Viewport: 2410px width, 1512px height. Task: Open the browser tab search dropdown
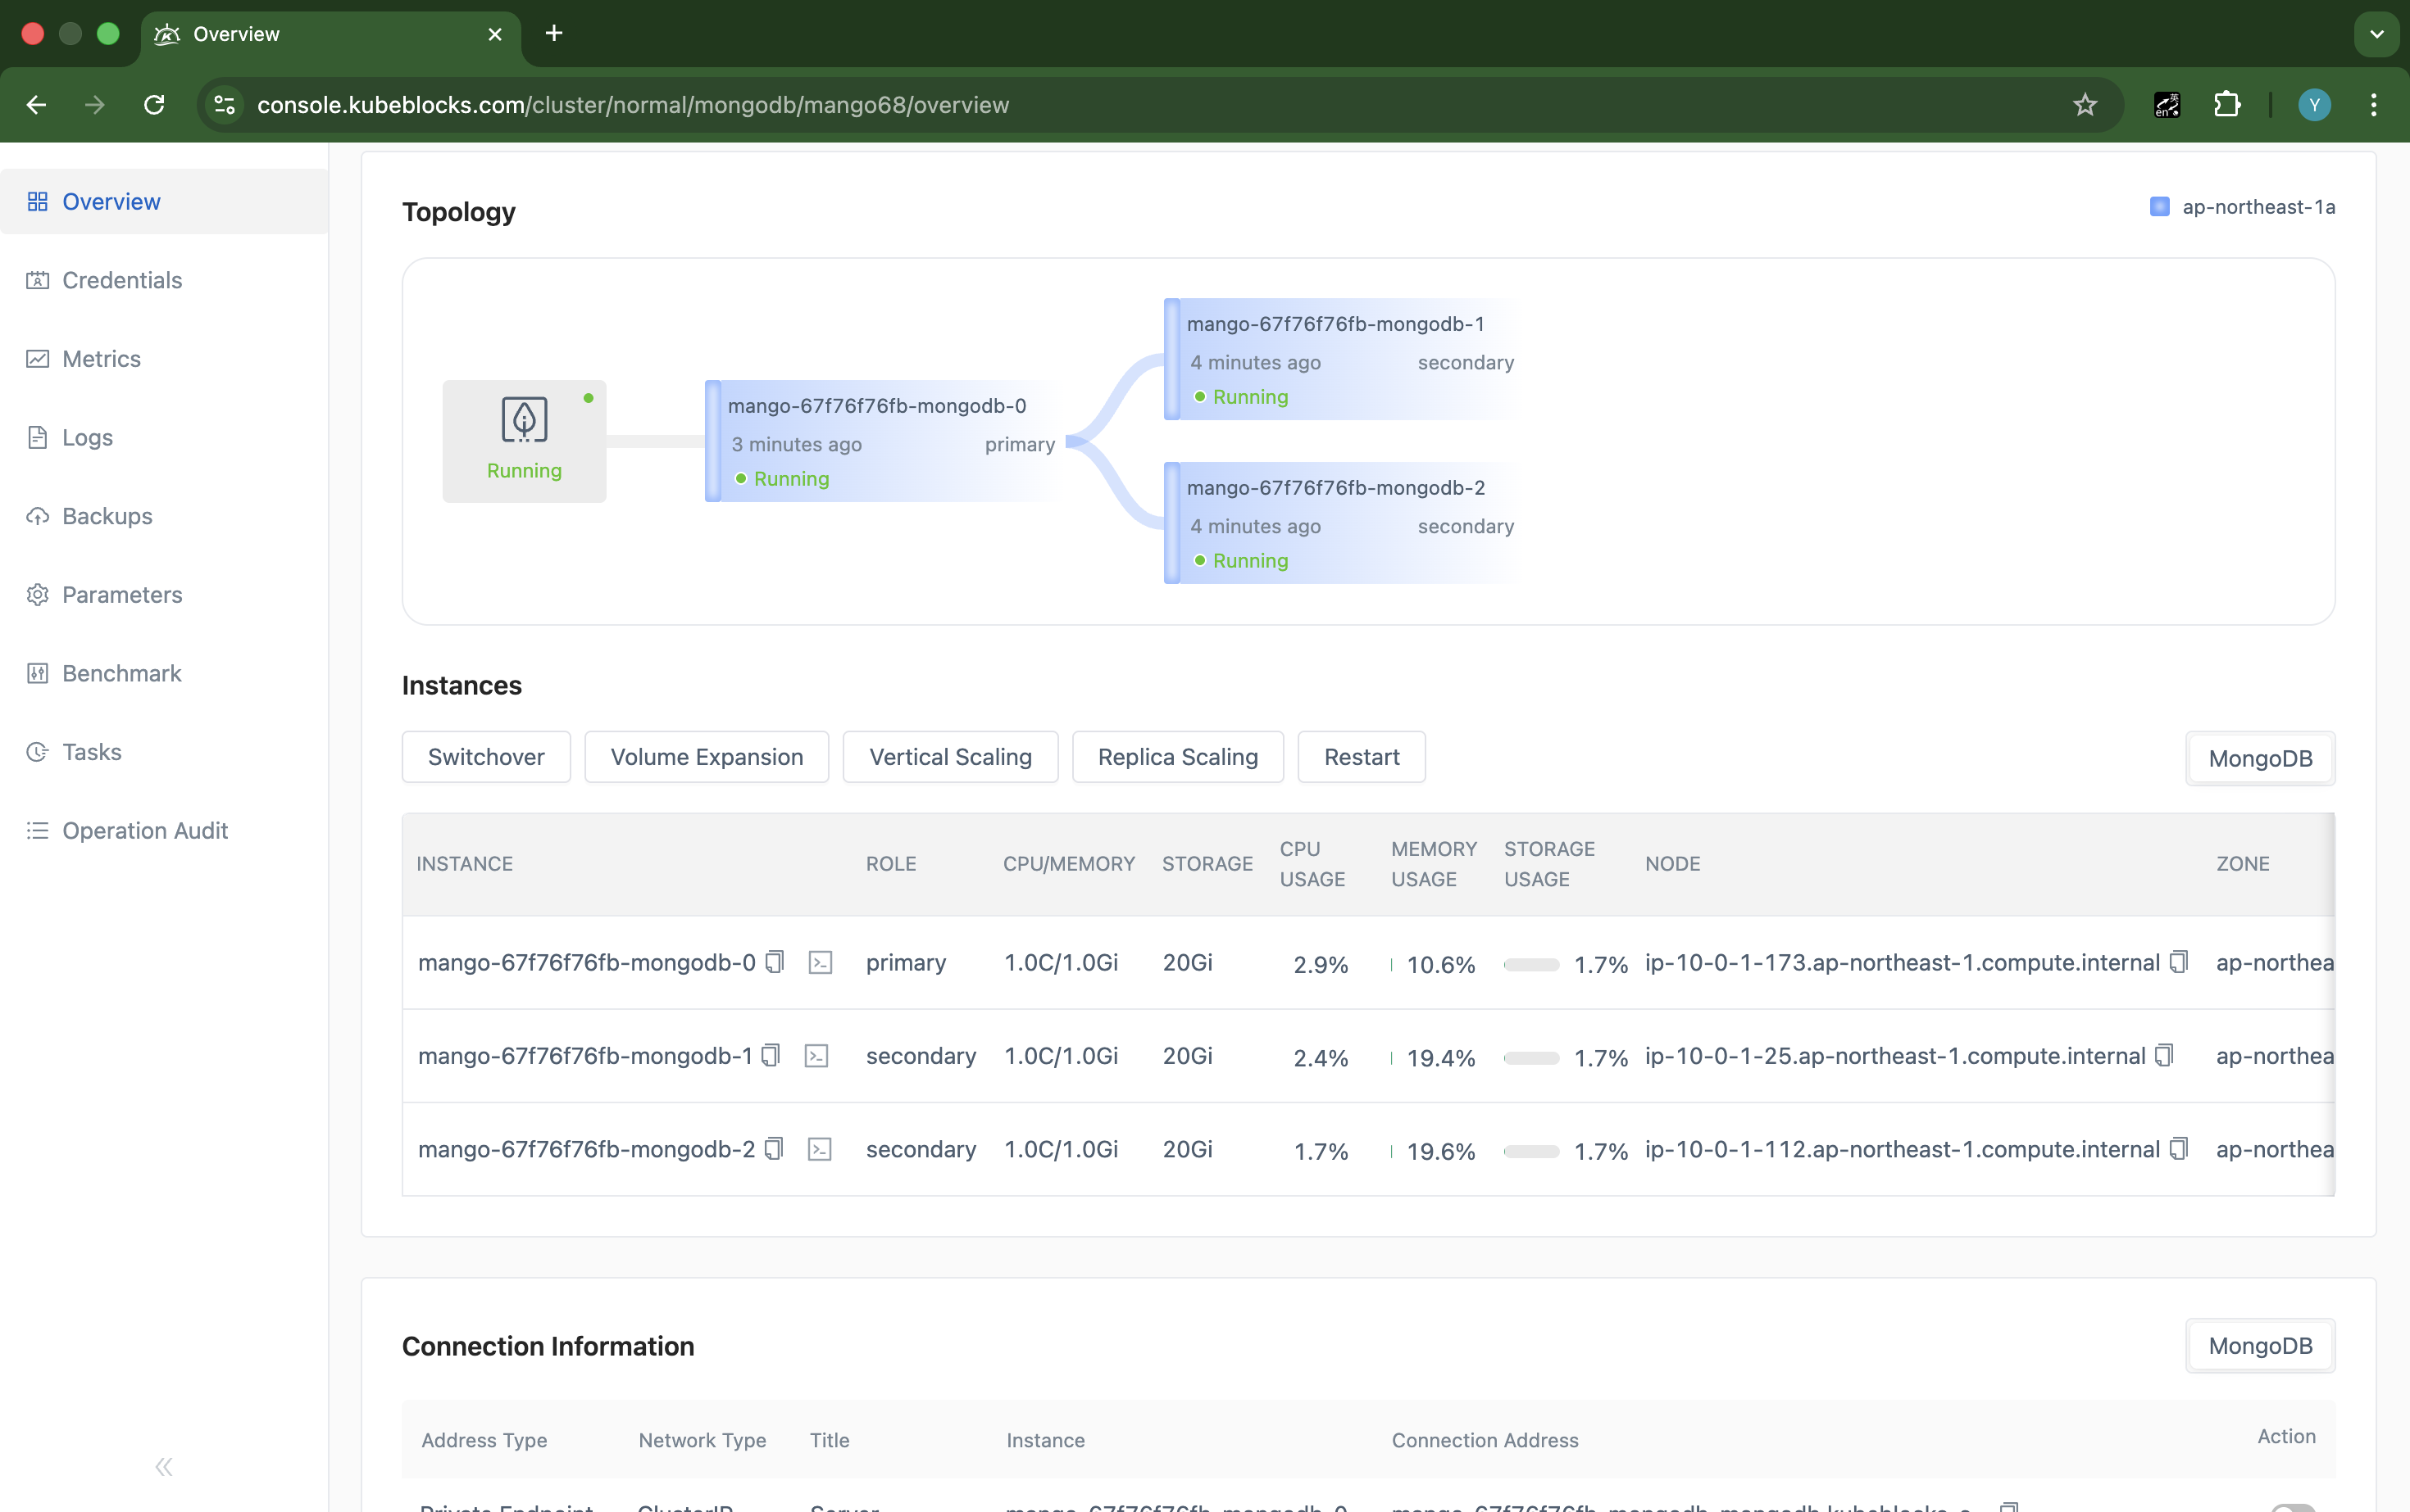(x=2376, y=33)
